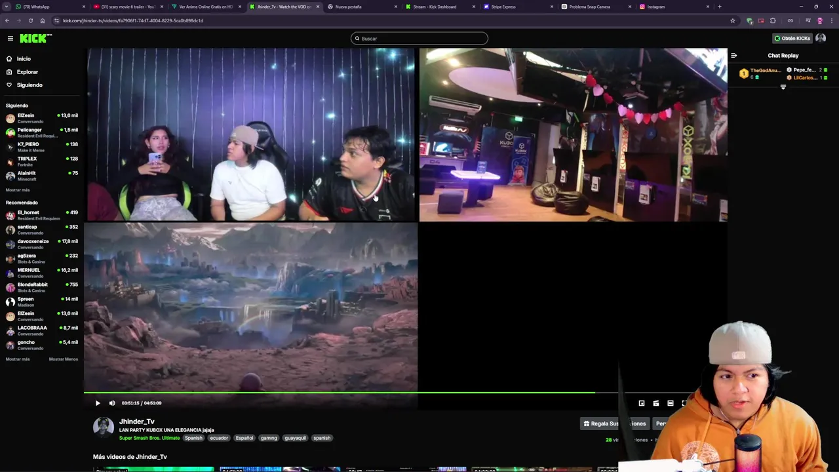Click the gaming tag

click(x=269, y=438)
